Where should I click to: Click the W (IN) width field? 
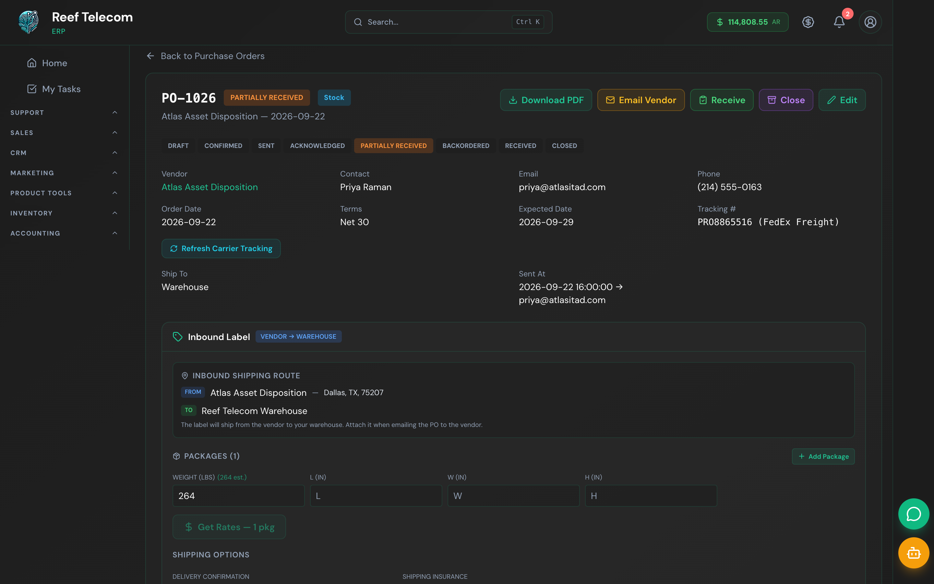(513, 495)
